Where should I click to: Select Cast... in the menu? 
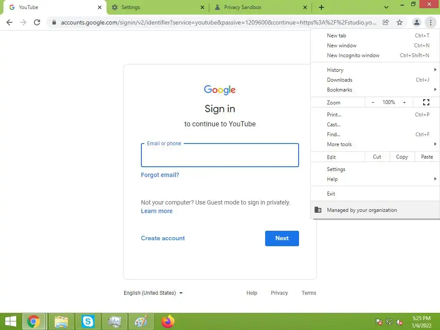(375, 124)
